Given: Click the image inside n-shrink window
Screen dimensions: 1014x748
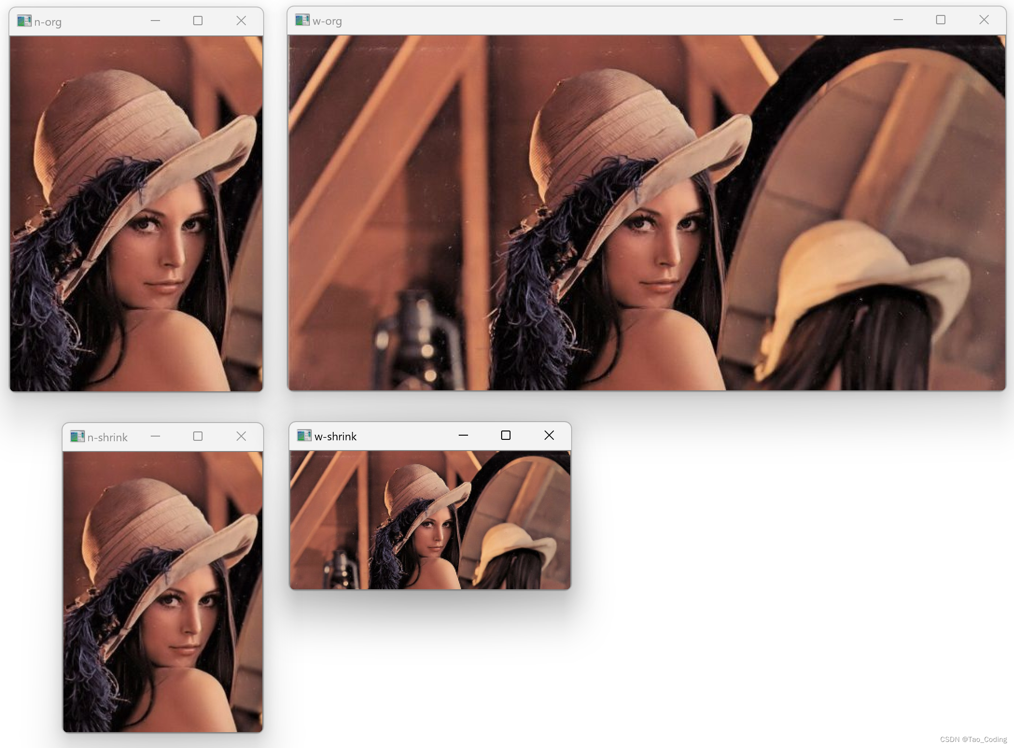Looking at the screenshot, I should pos(163,592).
